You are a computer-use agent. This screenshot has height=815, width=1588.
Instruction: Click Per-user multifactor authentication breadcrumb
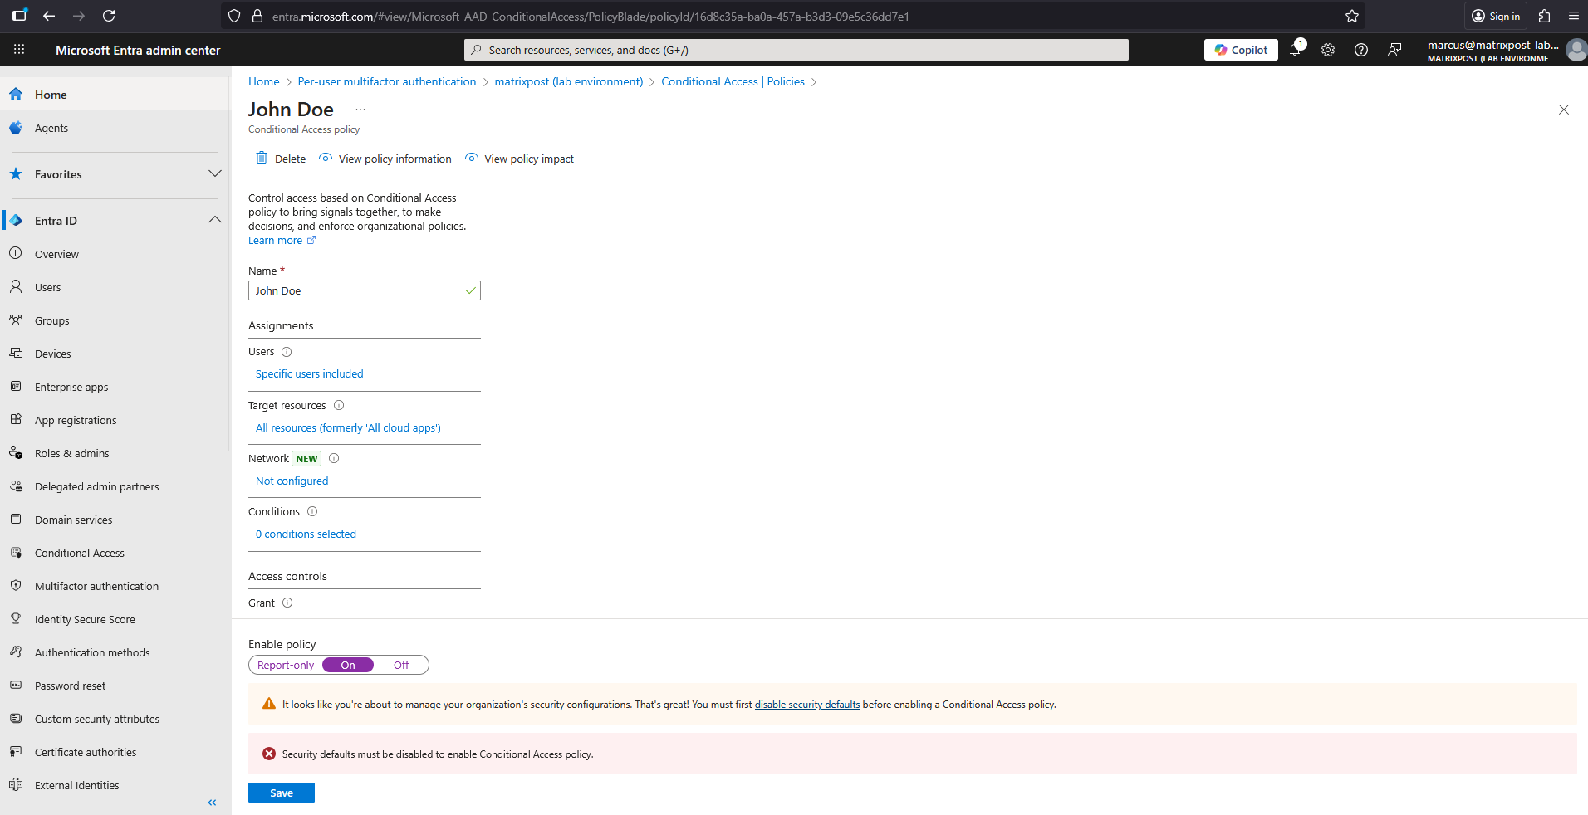click(387, 81)
